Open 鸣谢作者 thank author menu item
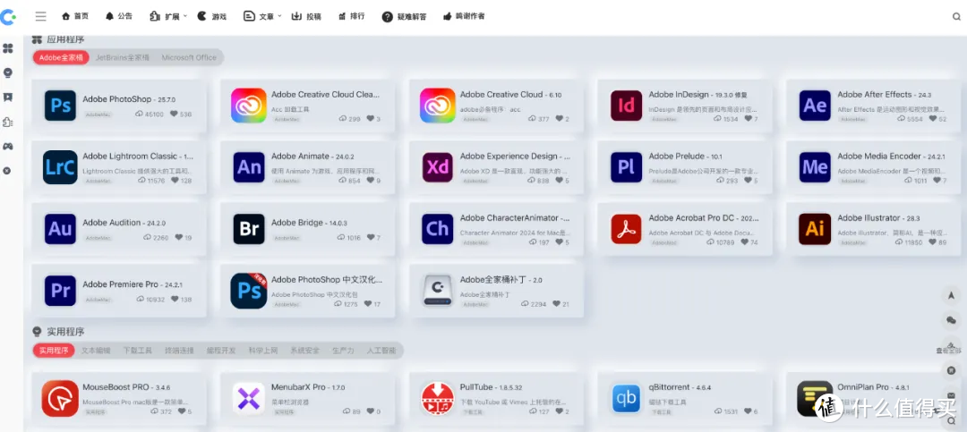 [465, 17]
